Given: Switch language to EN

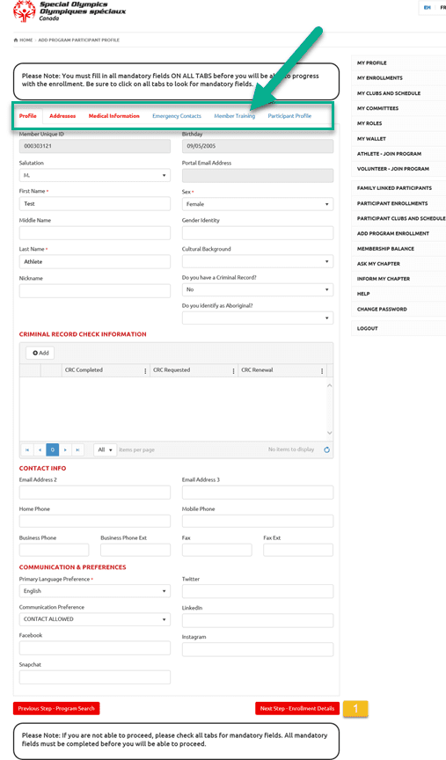Looking at the screenshot, I should pos(428,7).
